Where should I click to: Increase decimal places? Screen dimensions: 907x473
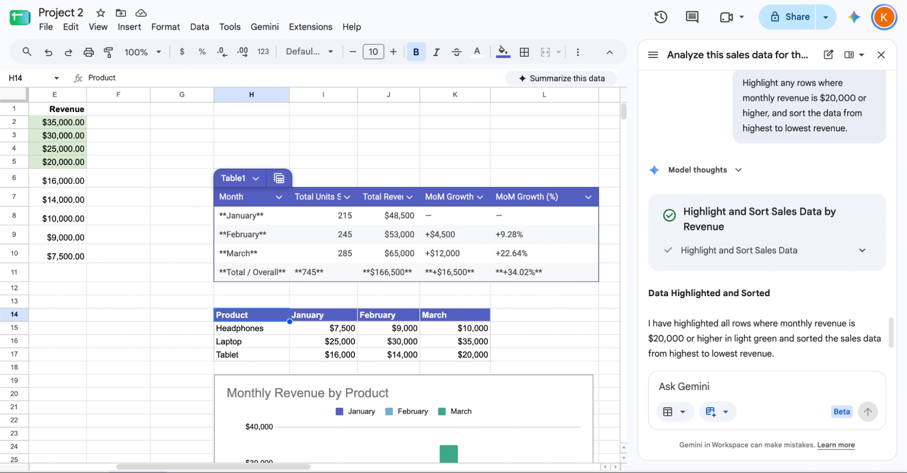click(242, 52)
